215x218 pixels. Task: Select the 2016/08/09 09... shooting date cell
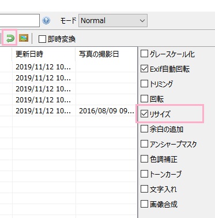[107, 111]
